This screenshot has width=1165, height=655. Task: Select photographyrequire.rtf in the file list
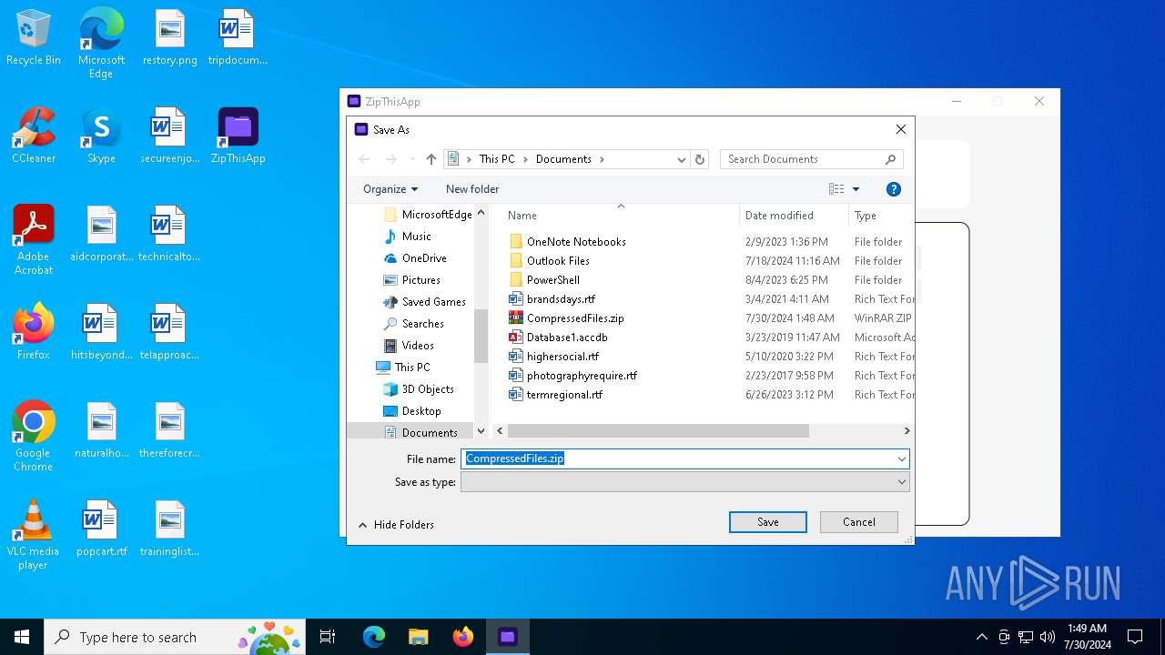[582, 376]
